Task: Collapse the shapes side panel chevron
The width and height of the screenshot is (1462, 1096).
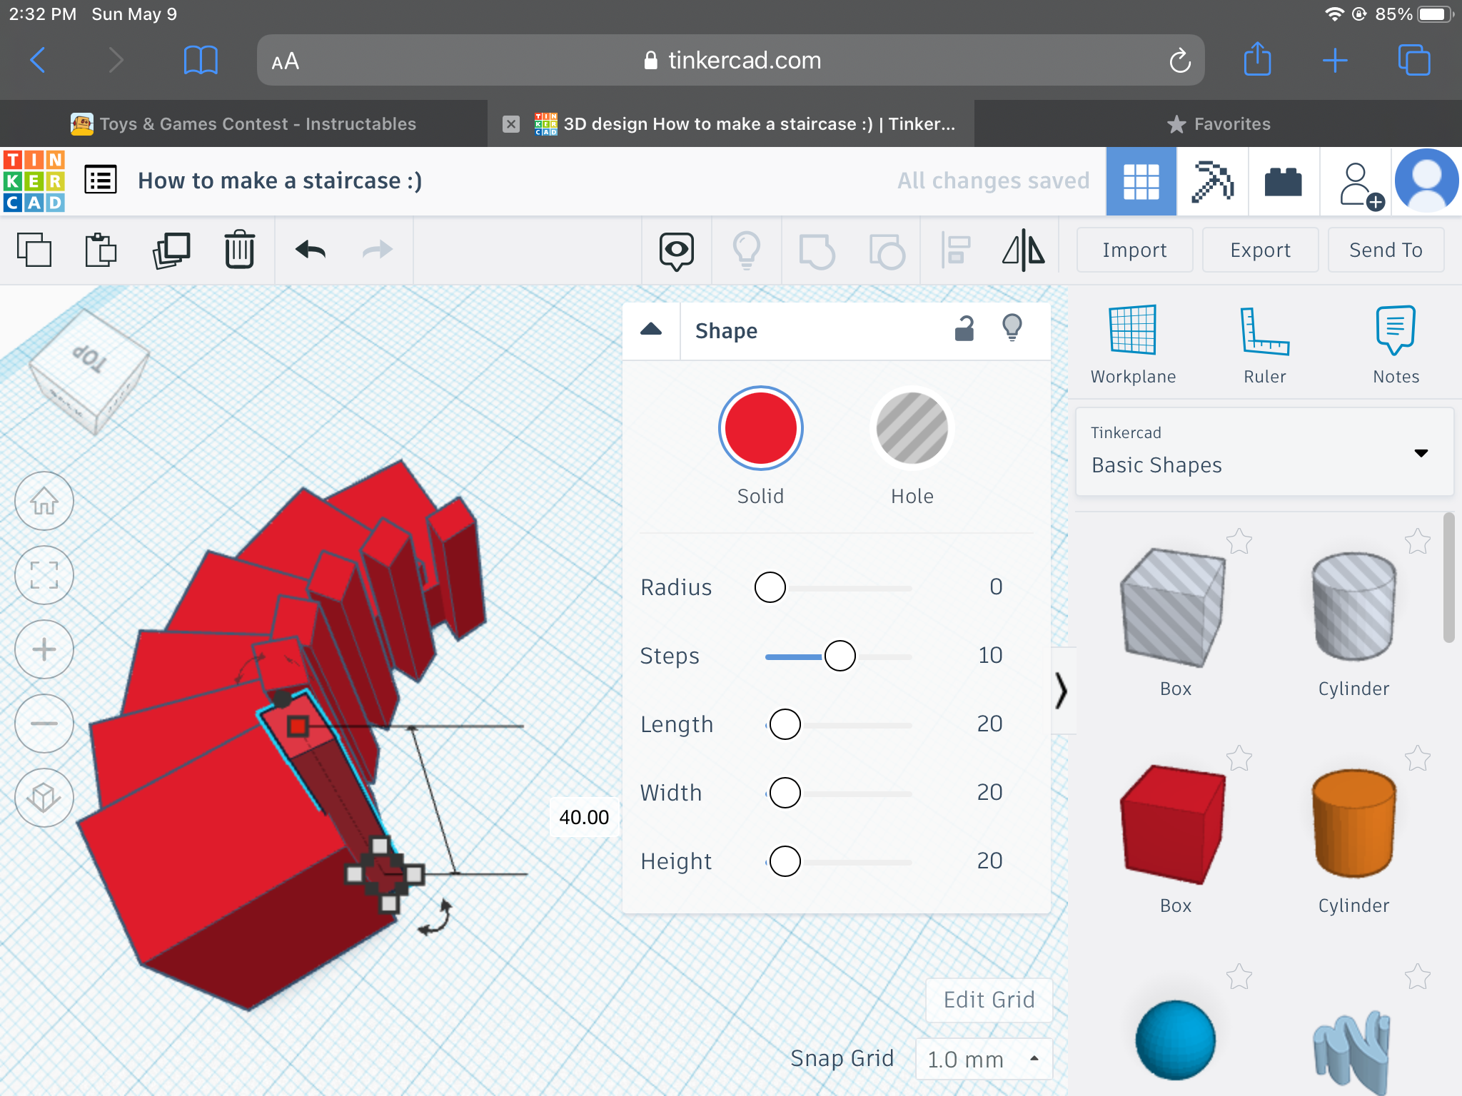Action: 1062,691
